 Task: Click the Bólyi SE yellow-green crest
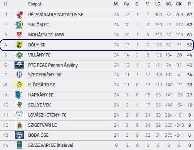19,45
